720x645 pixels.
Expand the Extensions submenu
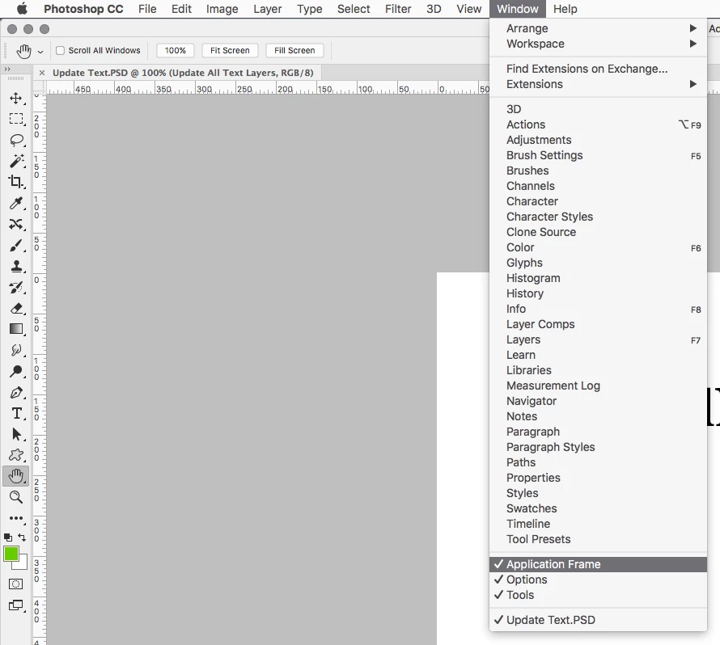[x=598, y=84]
